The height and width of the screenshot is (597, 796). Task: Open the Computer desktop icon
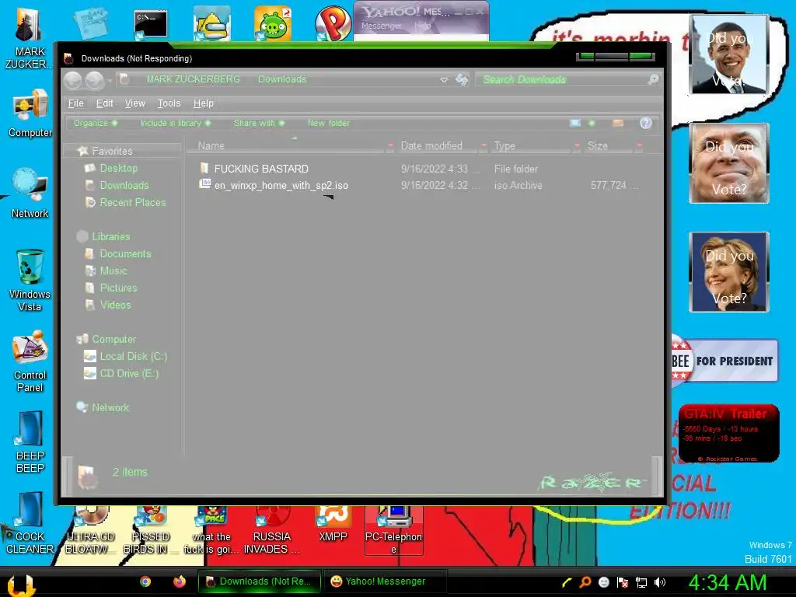[30, 113]
